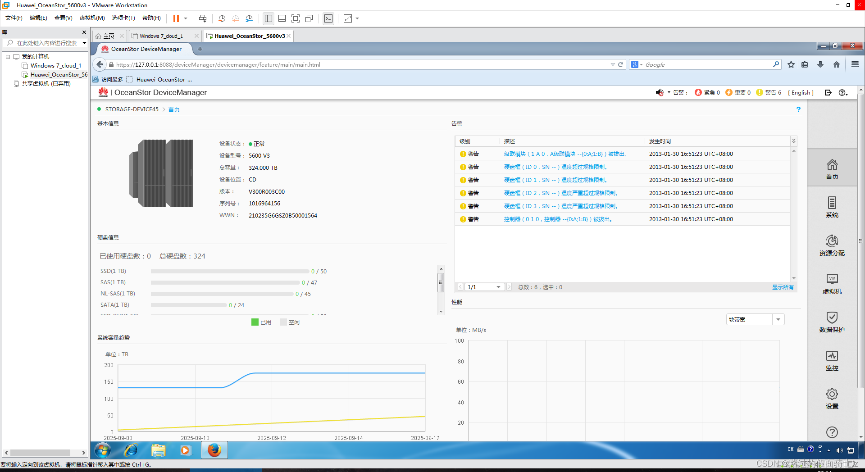This screenshot has width=865, height=472.
Task: Click the sidebar help question mark icon
Action: pyautogui.click(x=832, y=432)
